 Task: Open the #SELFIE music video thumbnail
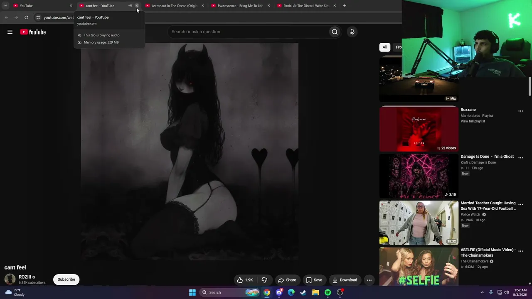419,267
